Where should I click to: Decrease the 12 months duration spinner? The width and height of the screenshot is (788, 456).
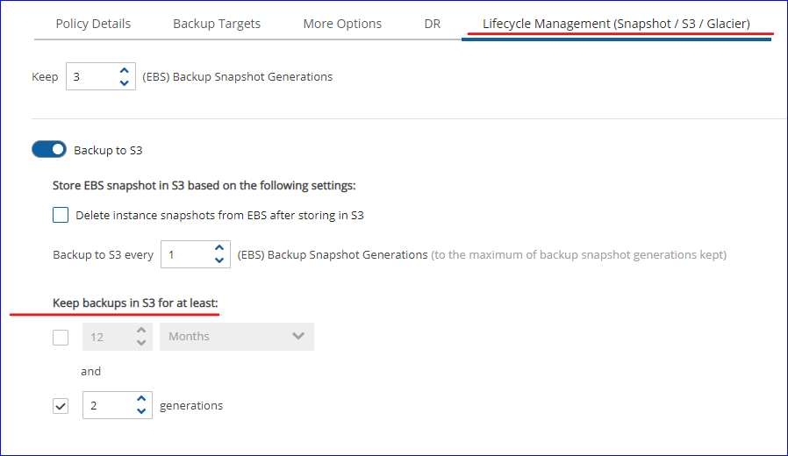tap(140, 344)
